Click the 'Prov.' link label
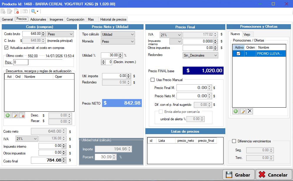This screenshot has height=181, width=293. [9, 62]
